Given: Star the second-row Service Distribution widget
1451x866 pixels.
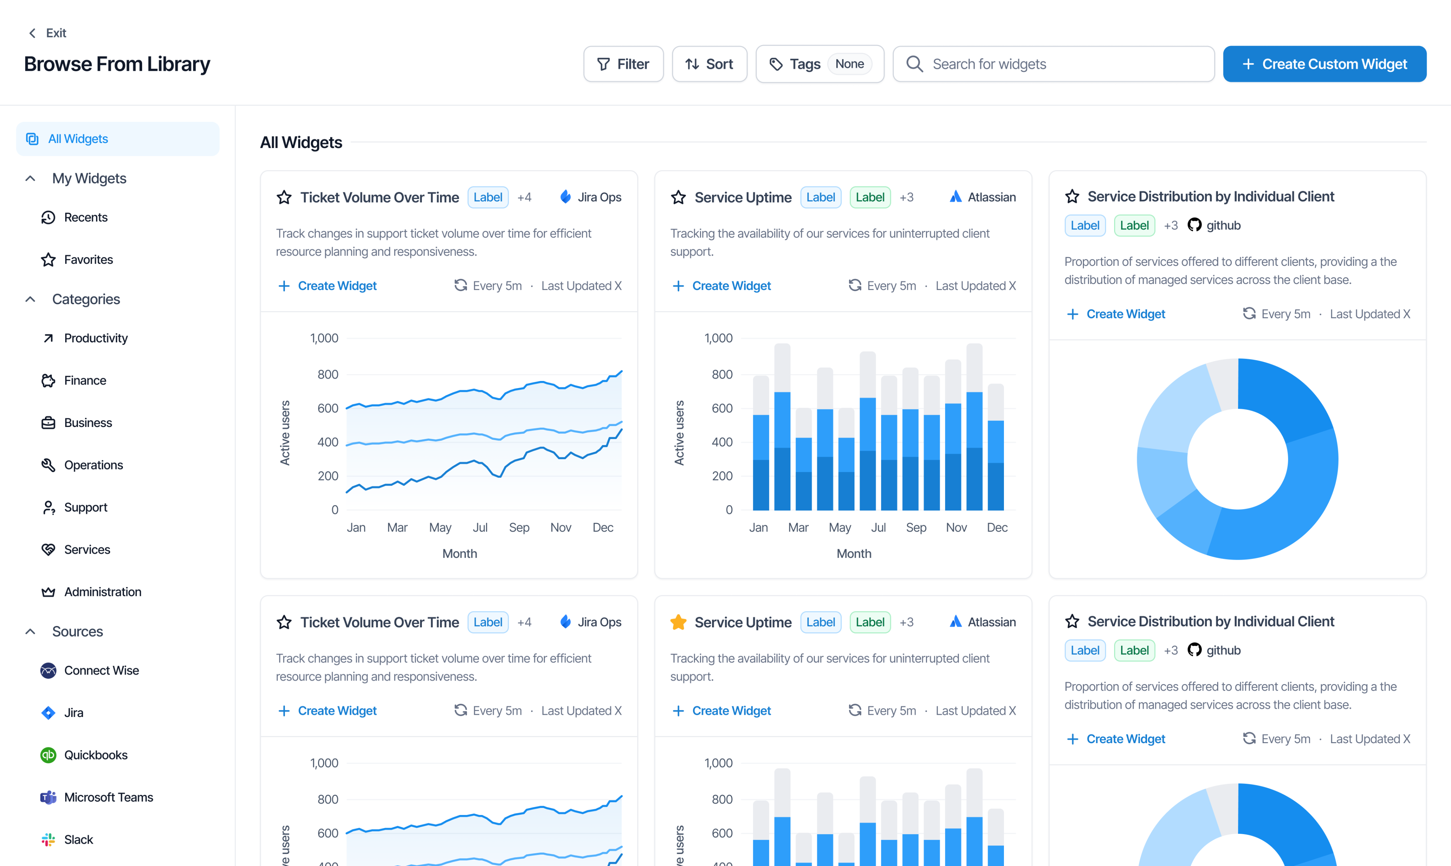Looking at the screenshot, I should 1072,621.
